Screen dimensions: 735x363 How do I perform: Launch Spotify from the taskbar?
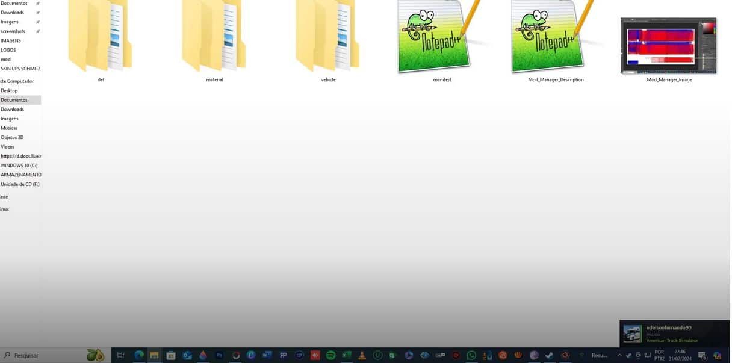[x=330, y=355]
